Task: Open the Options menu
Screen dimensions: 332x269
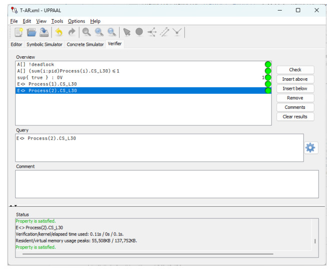Action: pos(77,21)
